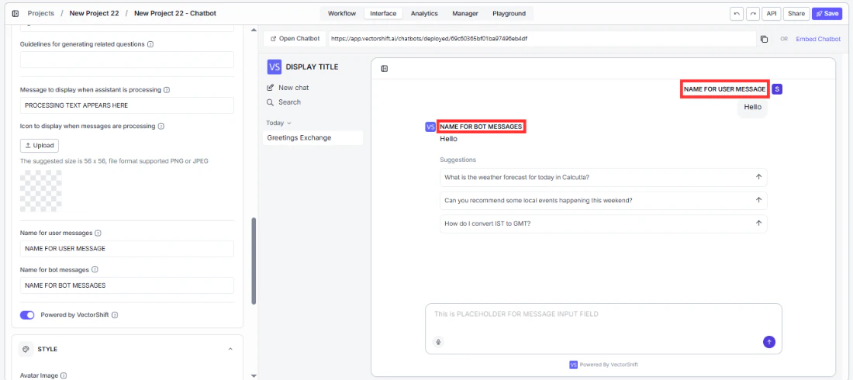Click the undo arrow icon
This screenshot has width=853, height=380.
tap(737, 14)
